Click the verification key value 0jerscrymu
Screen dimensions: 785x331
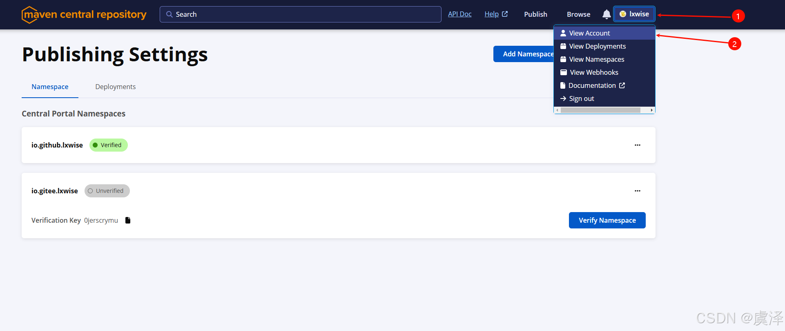pyautogui.click(x=101, y=220)
